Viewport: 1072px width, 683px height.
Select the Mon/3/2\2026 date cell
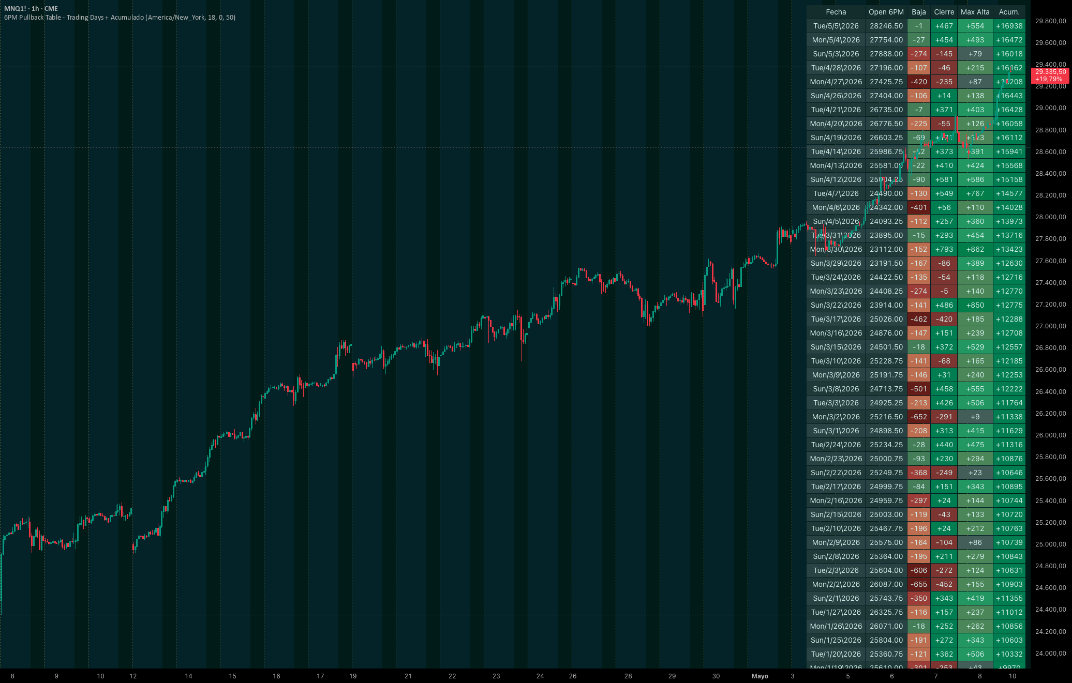pyautogui.click(x=836, y=417)
